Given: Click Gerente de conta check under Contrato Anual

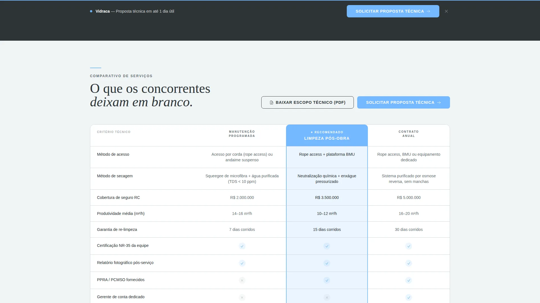Looking at the screenshot, I should 409,297.
